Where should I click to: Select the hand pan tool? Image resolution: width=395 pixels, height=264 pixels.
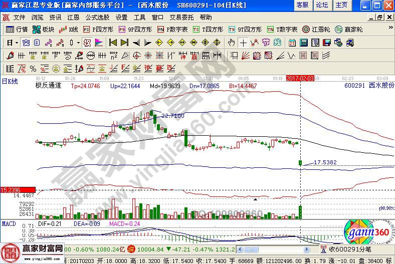tap(232, 43)
